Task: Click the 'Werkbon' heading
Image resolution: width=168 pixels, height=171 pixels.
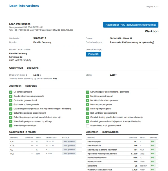Action: tap(152, 31)
